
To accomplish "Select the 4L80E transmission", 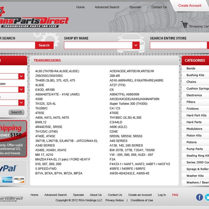I will (40, 85).
